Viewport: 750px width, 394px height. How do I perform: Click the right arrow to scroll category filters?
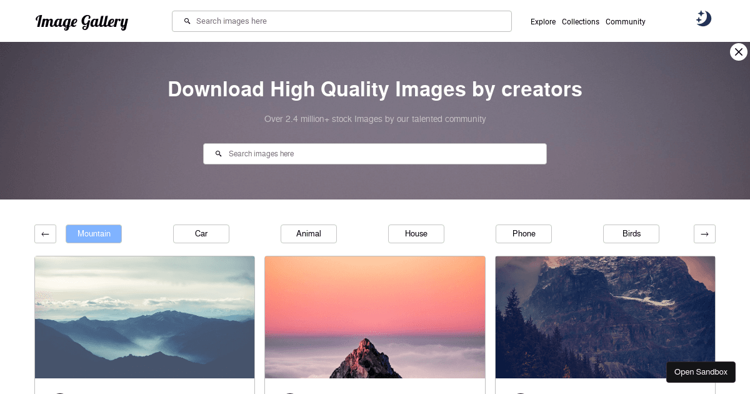point(704,234)
